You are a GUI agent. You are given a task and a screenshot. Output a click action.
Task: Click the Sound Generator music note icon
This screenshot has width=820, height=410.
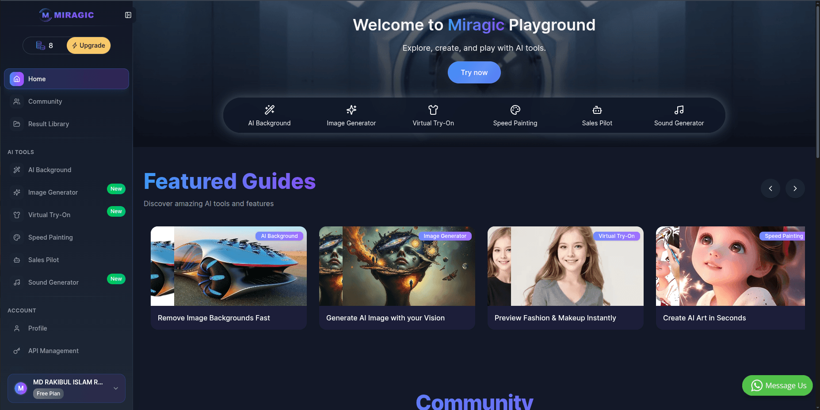679,109
